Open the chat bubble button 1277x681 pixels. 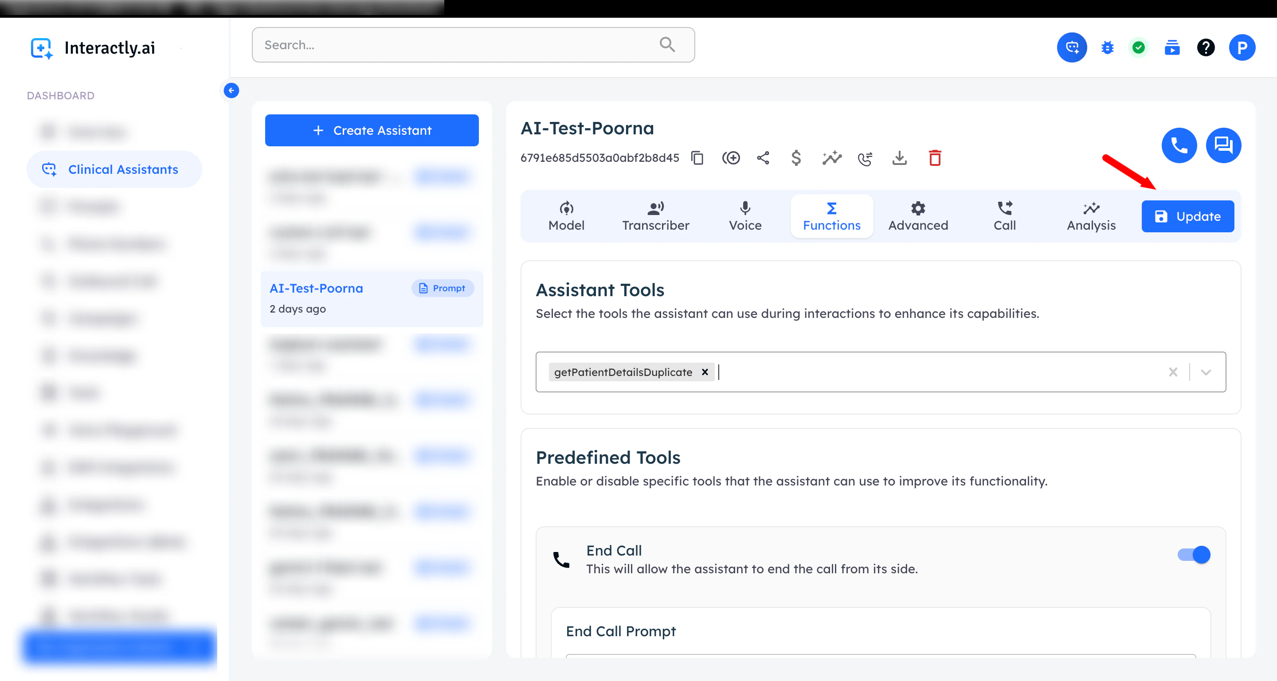point(1223,145)
